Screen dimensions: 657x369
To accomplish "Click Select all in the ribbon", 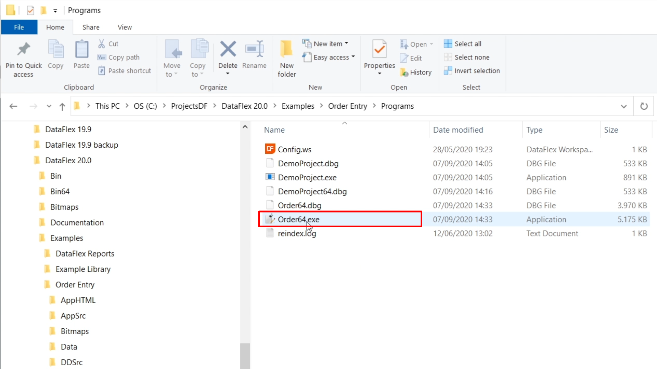I will (467, 44).
